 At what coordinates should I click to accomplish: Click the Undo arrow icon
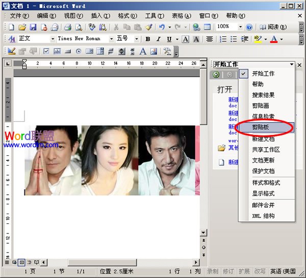[162, 27]
